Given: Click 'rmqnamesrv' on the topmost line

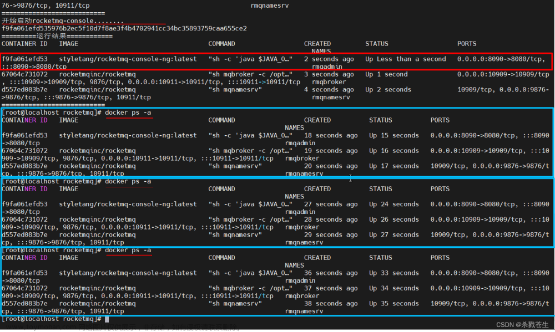Looking at the screenshot, I should 270,6.
